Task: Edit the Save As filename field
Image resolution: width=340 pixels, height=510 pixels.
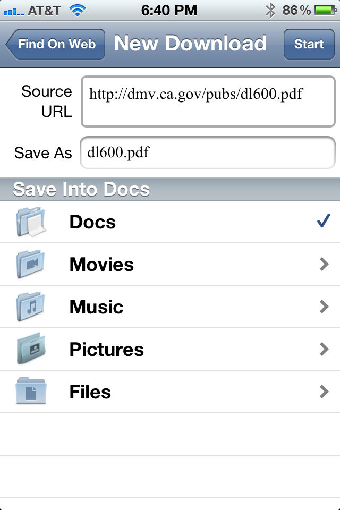Action: tap(208, 153)
